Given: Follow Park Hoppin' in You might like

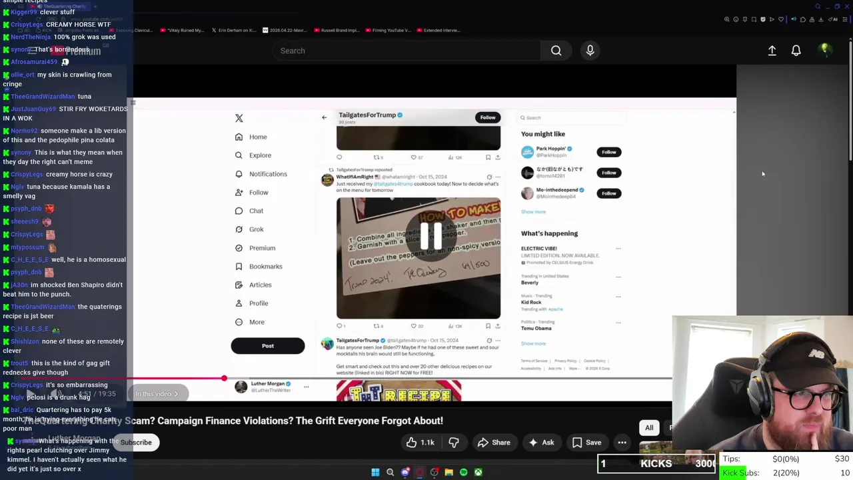Looking at the screenshot, I should click(609, 152).
